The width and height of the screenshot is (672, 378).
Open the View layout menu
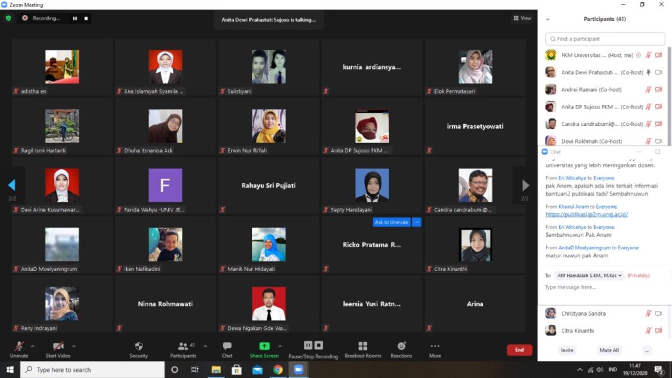click(x=522, y=18)
